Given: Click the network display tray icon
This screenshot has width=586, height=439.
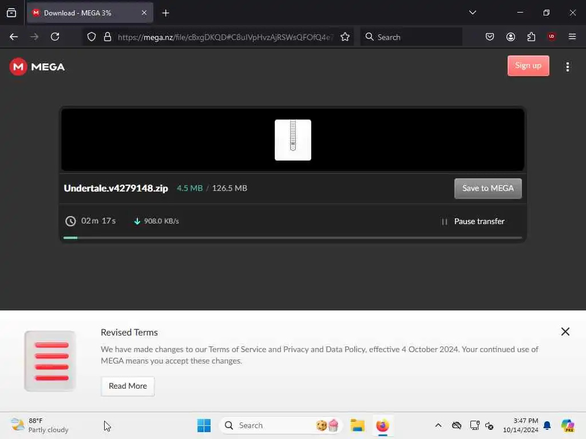Looking at the screenshot, I should click(x=474, y=425).
